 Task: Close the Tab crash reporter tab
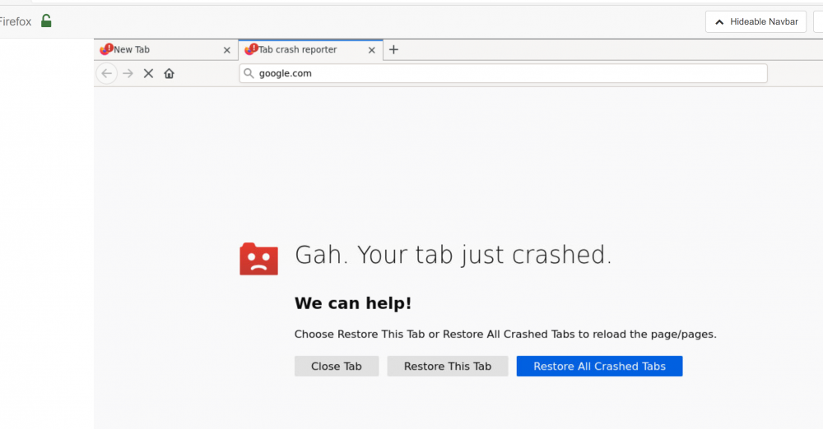372,50
